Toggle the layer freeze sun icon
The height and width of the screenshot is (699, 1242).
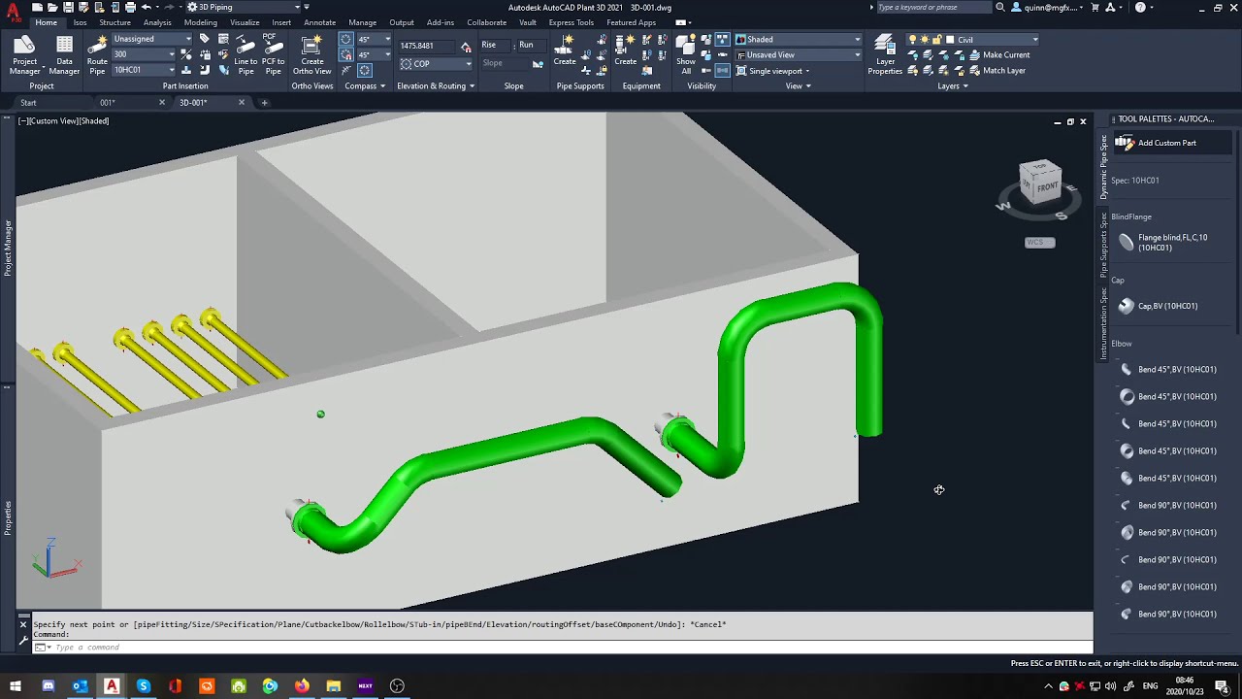click(925, 40)
